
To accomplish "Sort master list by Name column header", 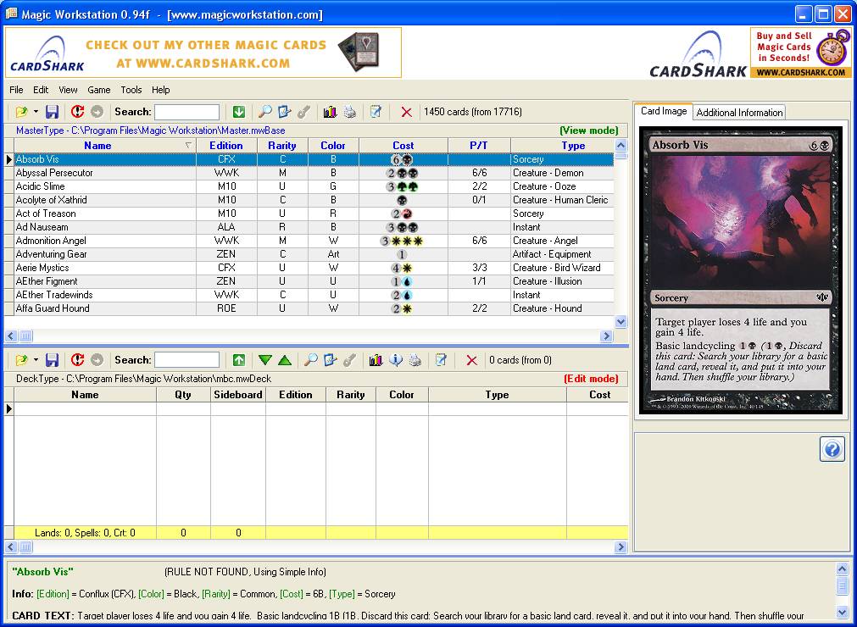I will 104,145.
